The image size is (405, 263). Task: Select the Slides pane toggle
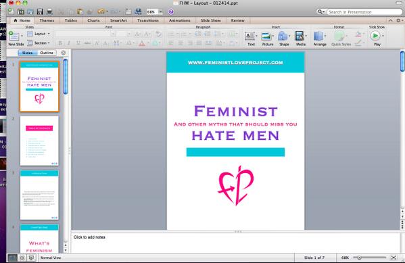click(27, 53)
